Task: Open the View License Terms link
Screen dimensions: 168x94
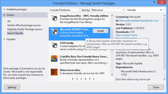Action: [x=127, y=35]
